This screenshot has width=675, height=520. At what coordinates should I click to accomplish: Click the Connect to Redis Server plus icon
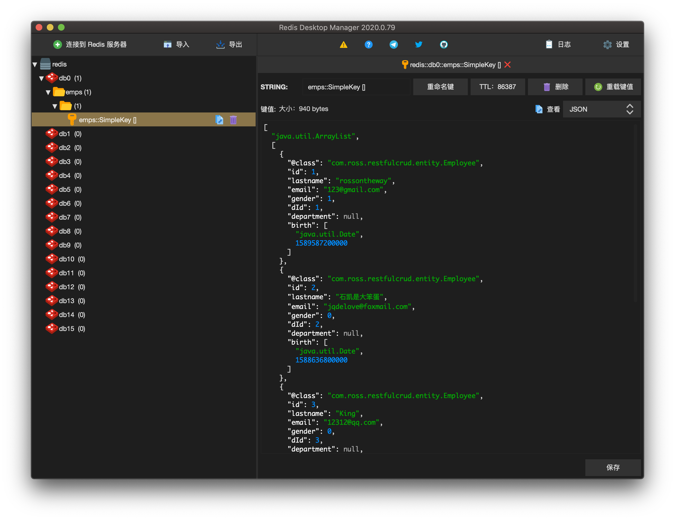click(x=57, y=45)
